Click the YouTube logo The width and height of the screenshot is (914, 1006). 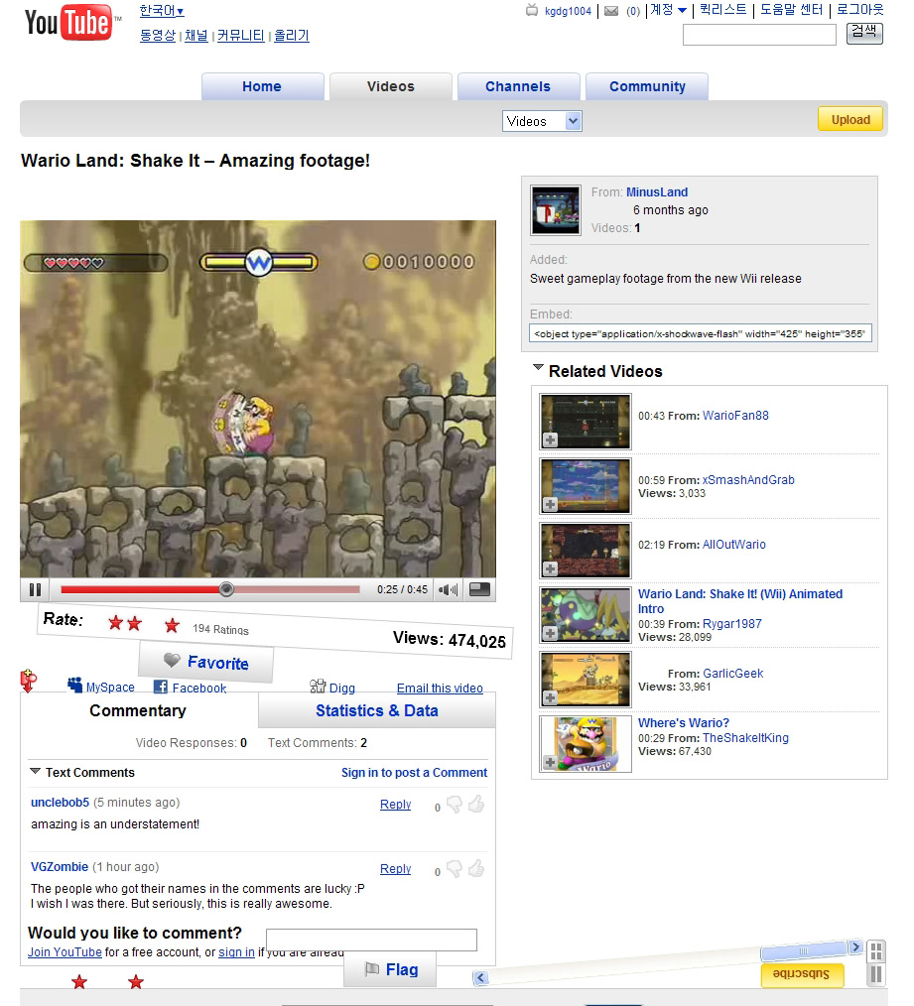coord(72,22)
